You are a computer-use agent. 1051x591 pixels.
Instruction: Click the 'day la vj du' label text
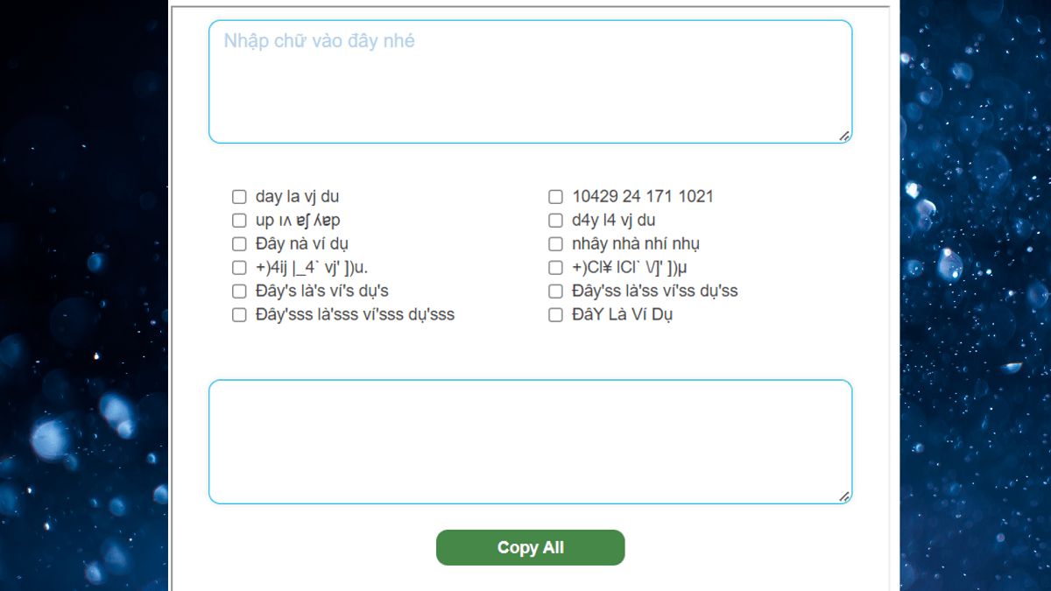point(297,197)
